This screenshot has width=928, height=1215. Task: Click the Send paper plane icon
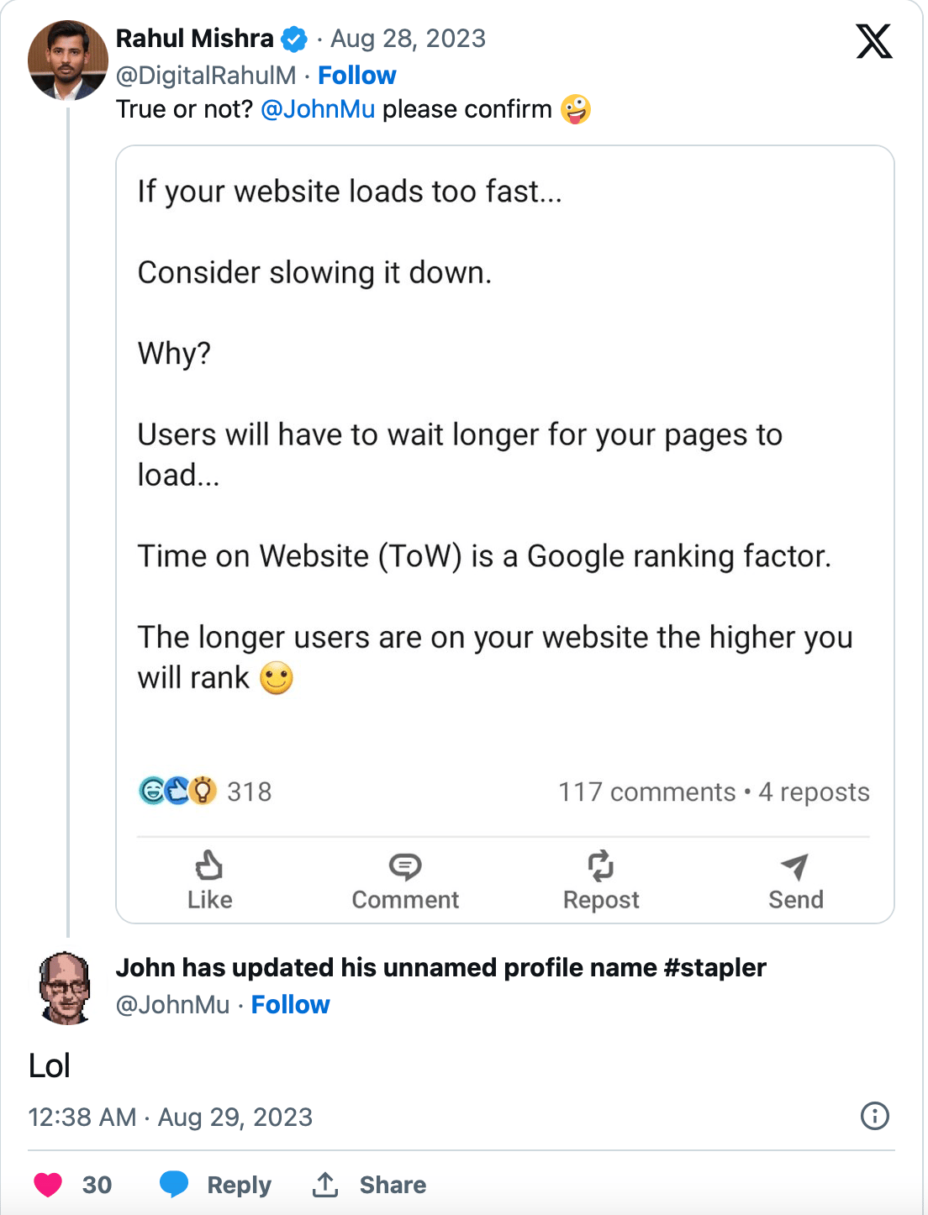click(x=794, y=866)
